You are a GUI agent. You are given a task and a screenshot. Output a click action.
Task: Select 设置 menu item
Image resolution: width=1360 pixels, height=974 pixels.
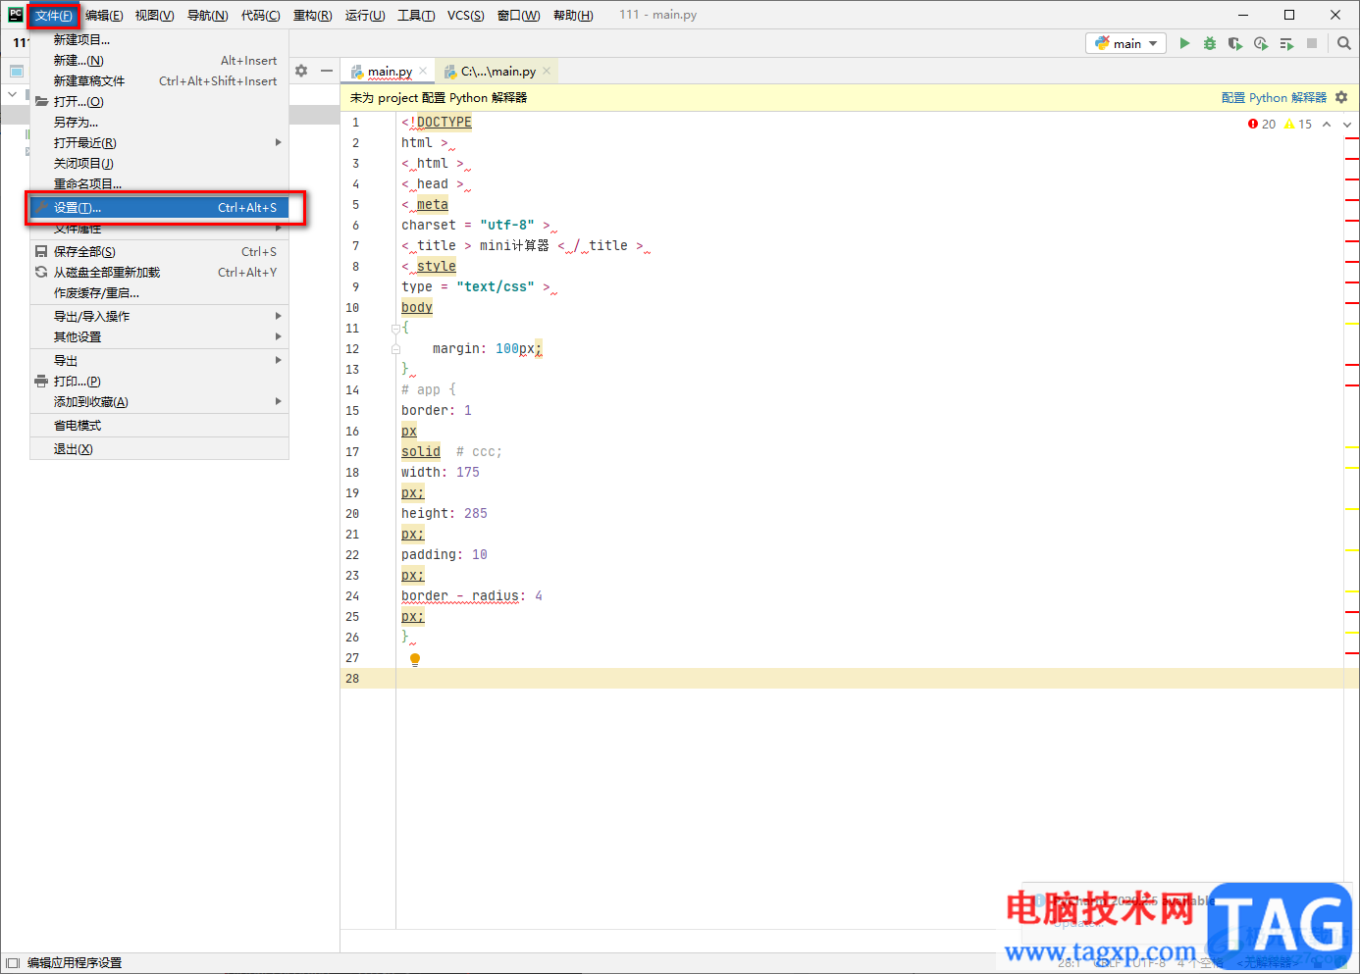[x=160, y=208]
